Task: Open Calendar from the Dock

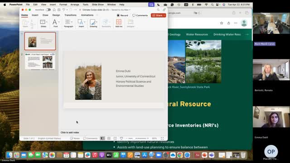Action: pos(66,155)
